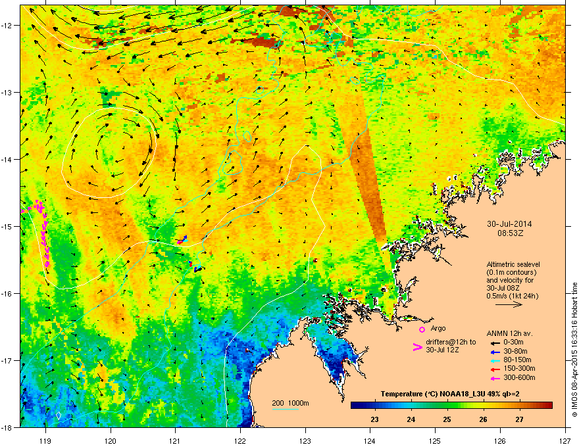Click the longitude axis label 122
579x447 pixels.
point(240,441)
